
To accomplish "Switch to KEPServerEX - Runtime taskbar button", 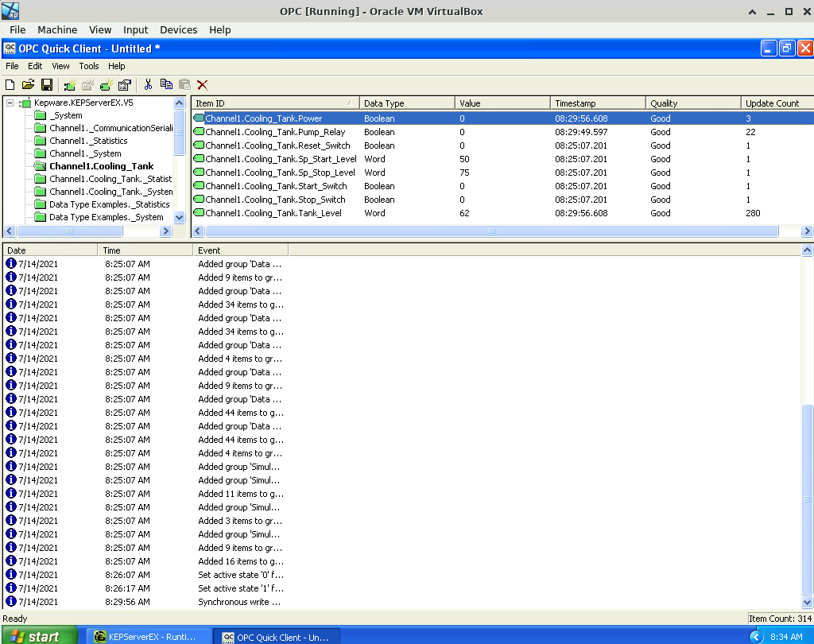I will coord(149,637).
